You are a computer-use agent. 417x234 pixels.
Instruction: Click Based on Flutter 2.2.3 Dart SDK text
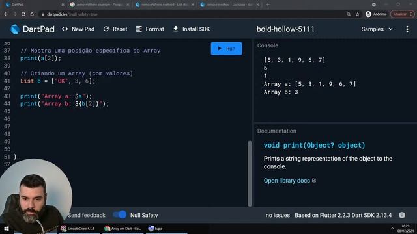tap(343, 215)
